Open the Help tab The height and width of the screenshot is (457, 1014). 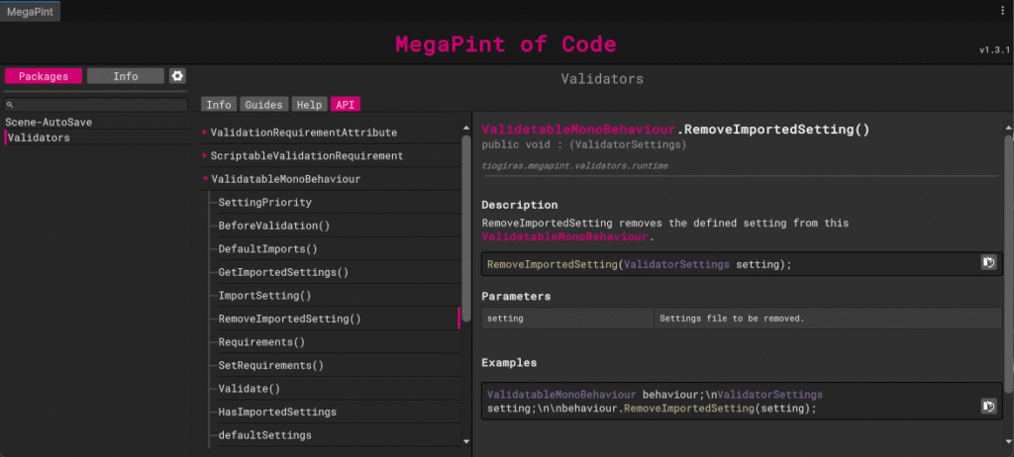[309, 105]
